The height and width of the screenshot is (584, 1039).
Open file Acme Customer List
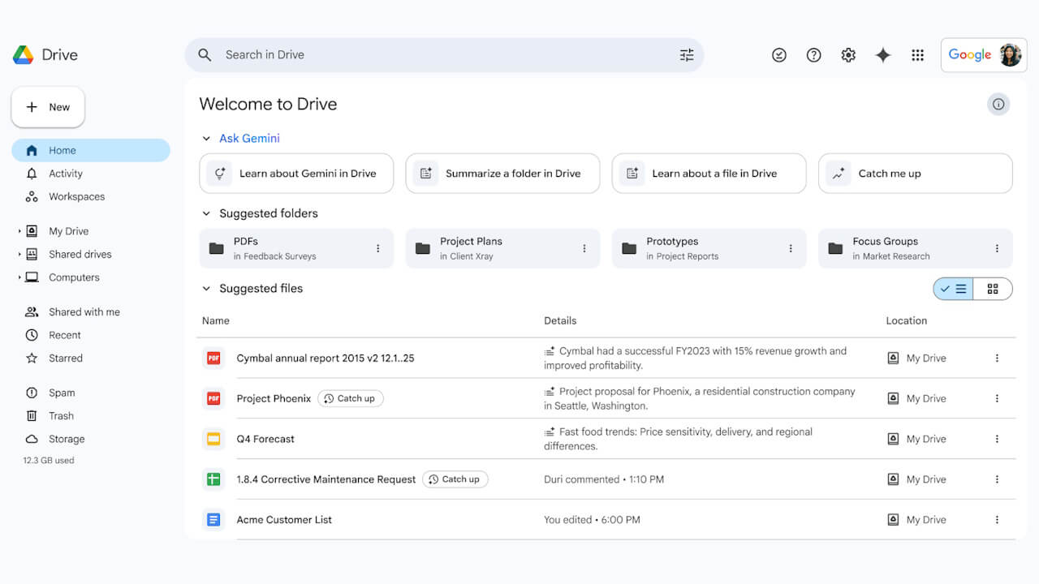click(284, 520)
